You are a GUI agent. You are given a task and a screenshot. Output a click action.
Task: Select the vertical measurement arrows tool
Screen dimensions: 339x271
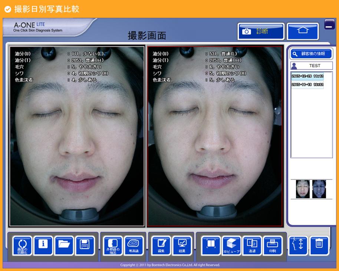click(x=297, y=245)
